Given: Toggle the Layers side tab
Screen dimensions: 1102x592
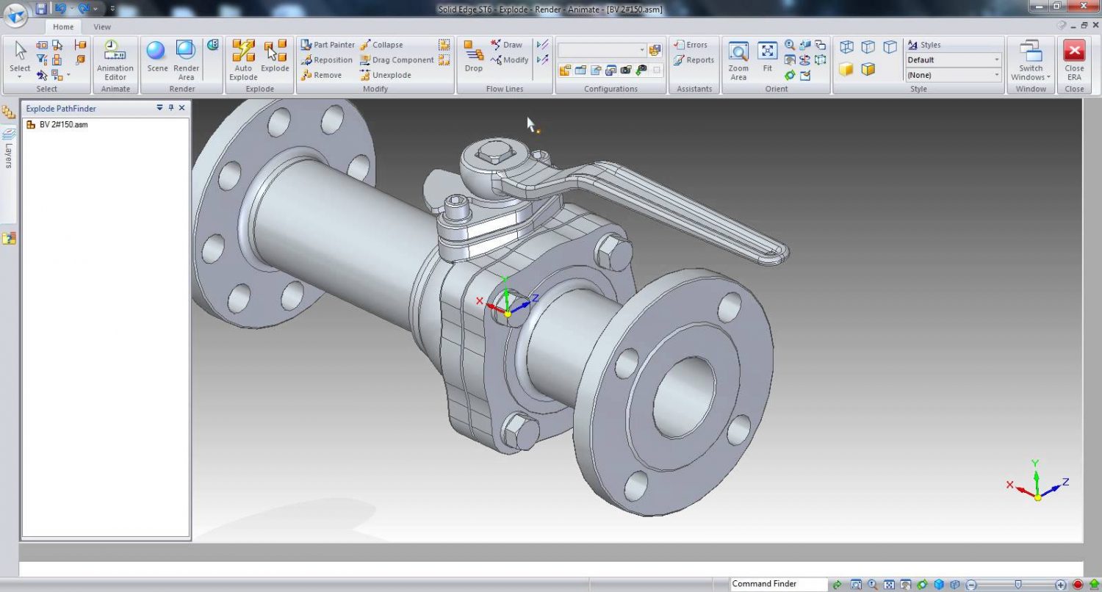Looking at the screenshot, I should (x=9, y=147).
